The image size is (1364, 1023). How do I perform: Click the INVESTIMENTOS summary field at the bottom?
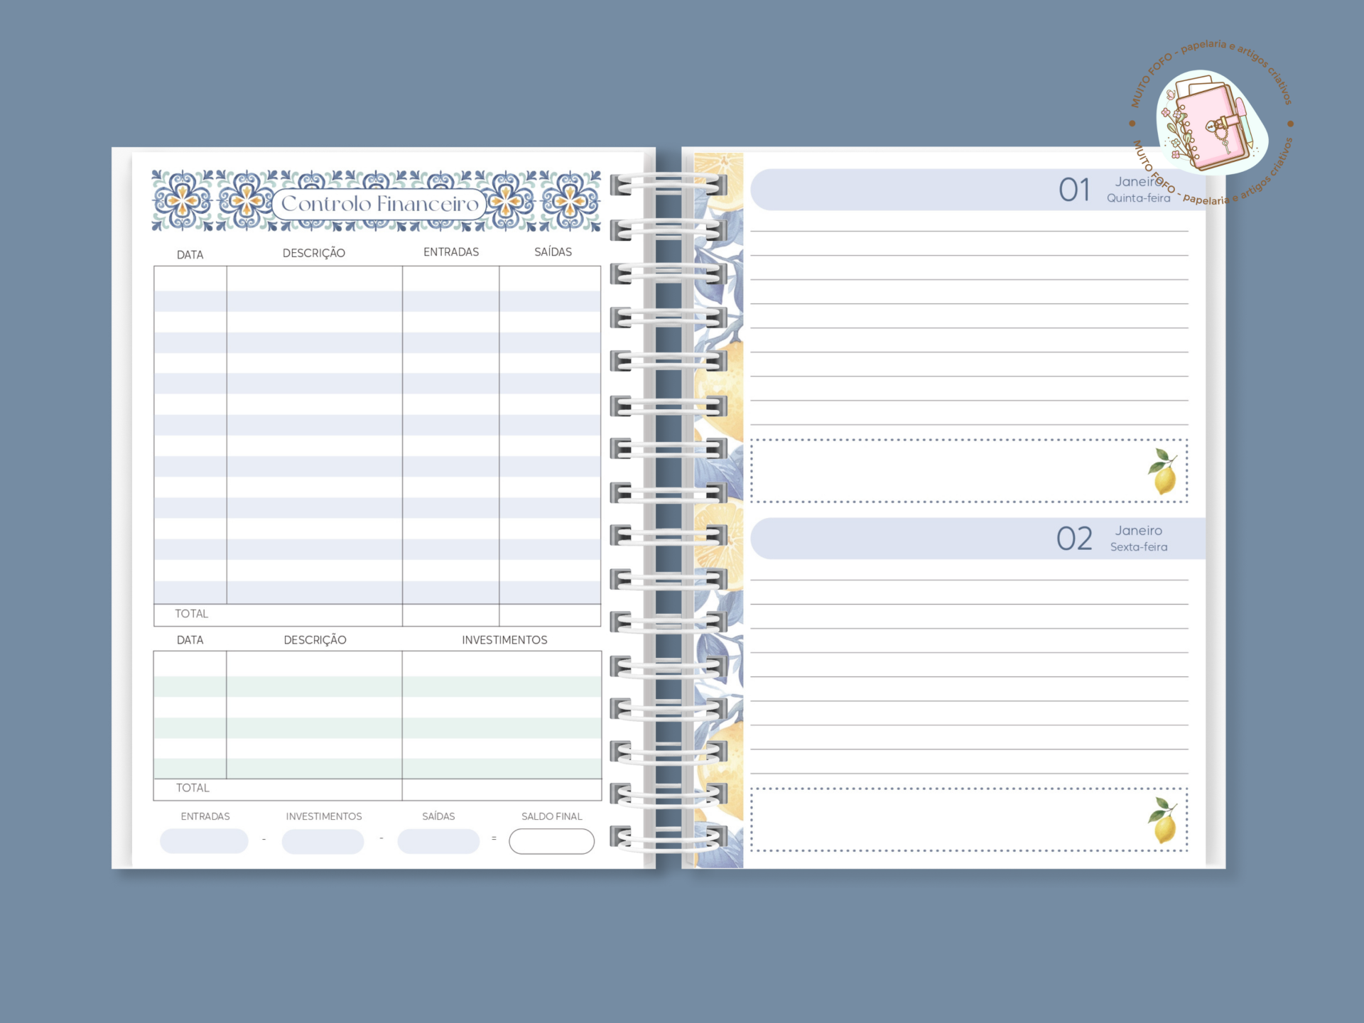(x=323, y=841)
